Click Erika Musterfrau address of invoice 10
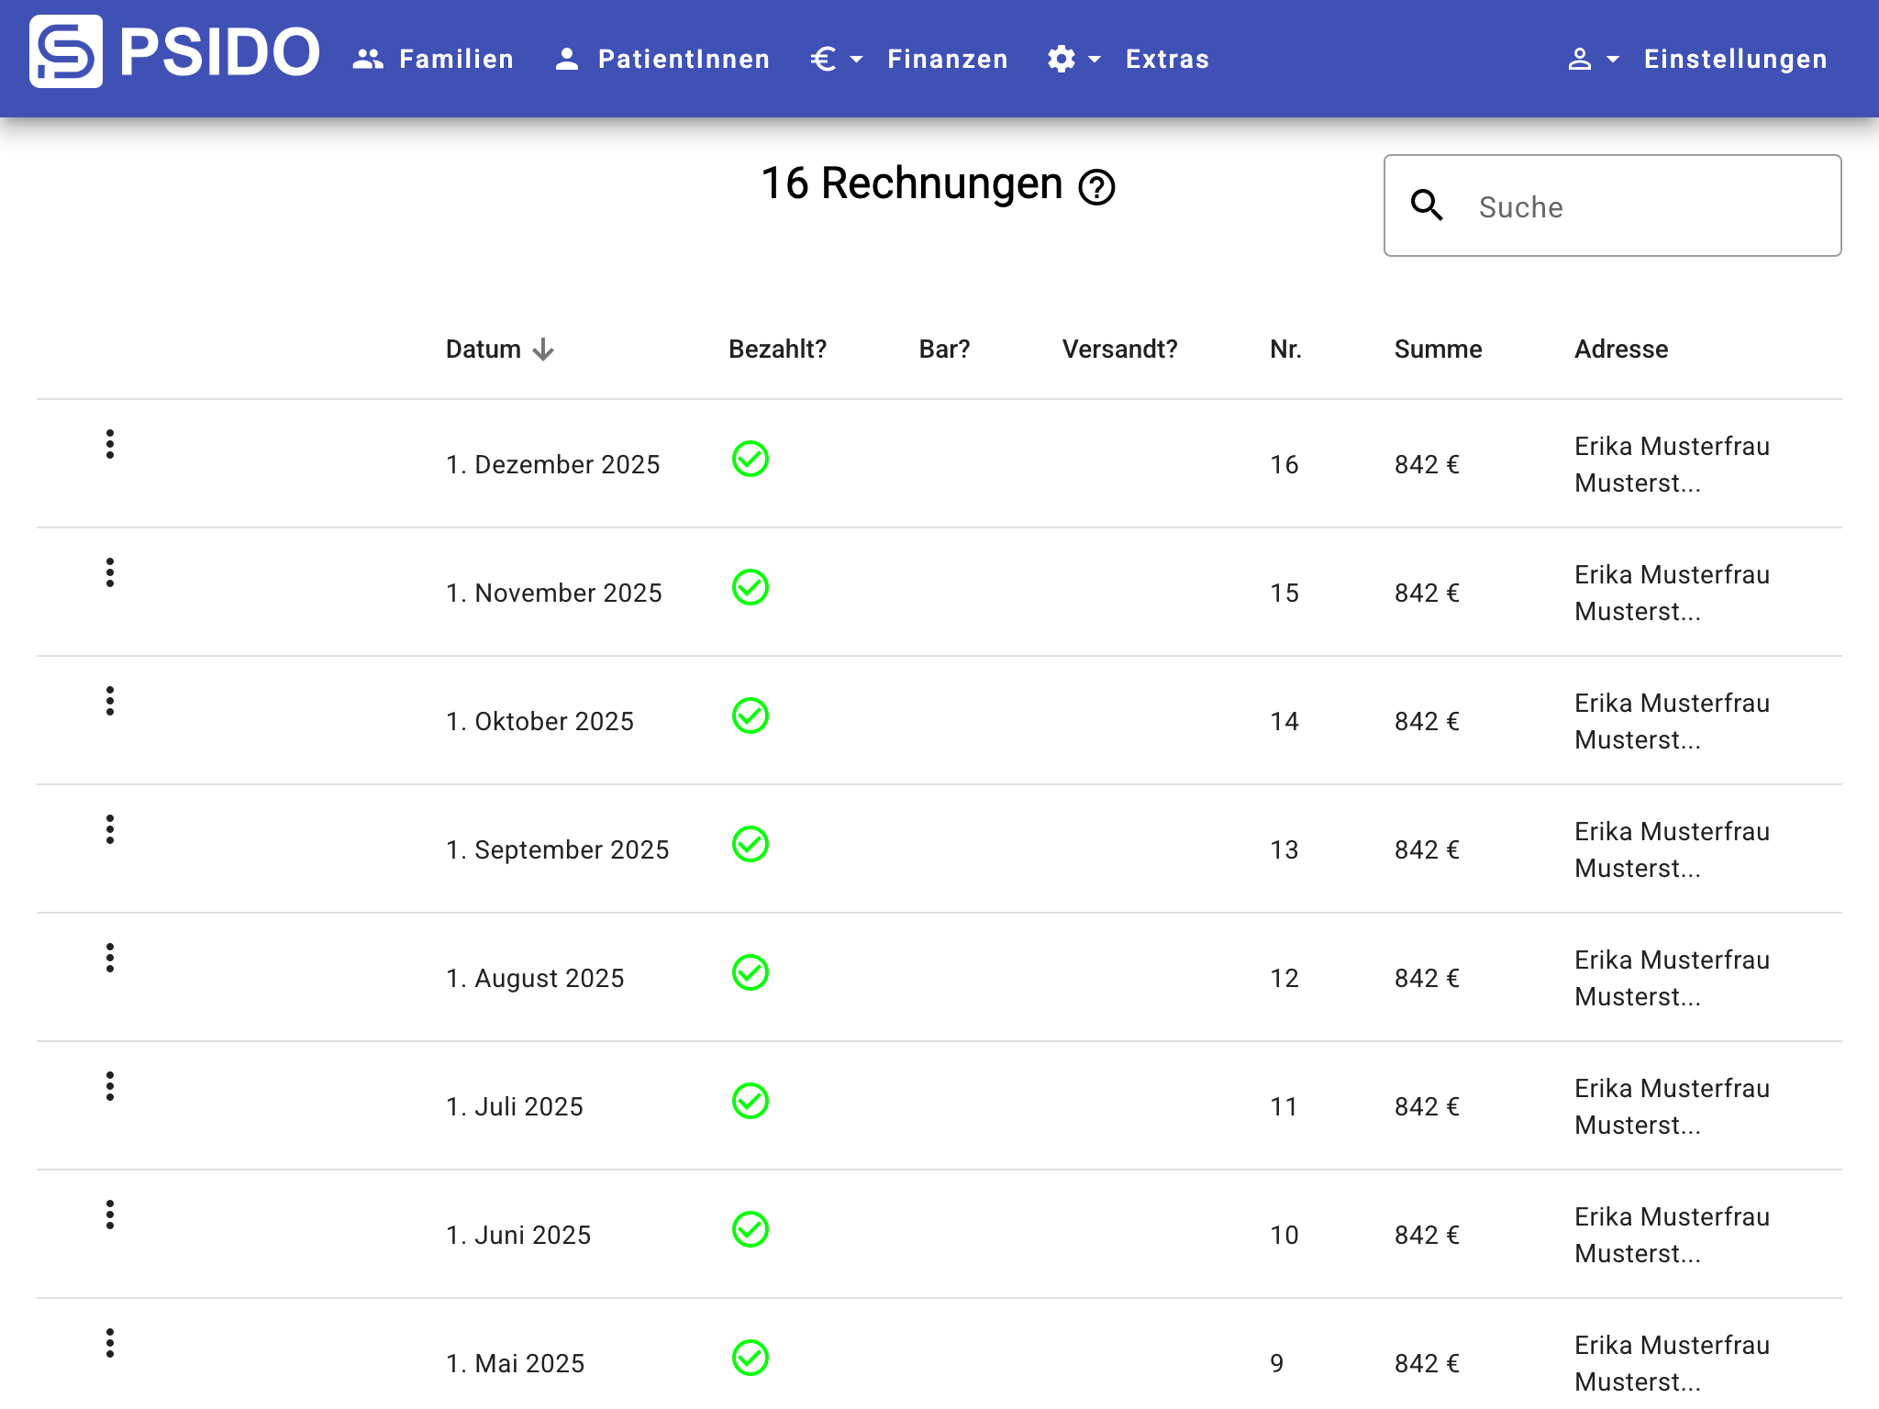Viewport: 1879px width, 1409px height. pos(1672,1235)
